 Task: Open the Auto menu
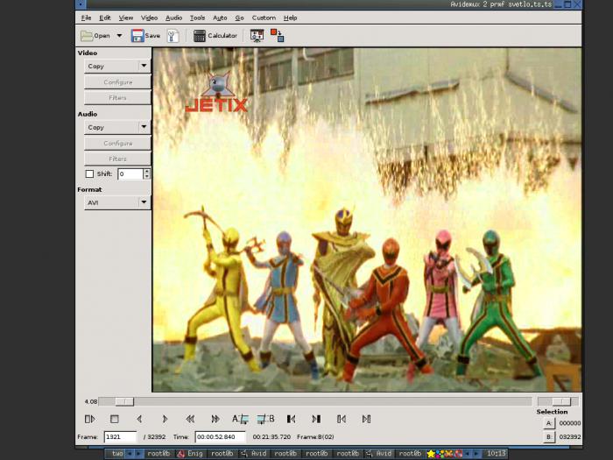(x=220, y=18)
